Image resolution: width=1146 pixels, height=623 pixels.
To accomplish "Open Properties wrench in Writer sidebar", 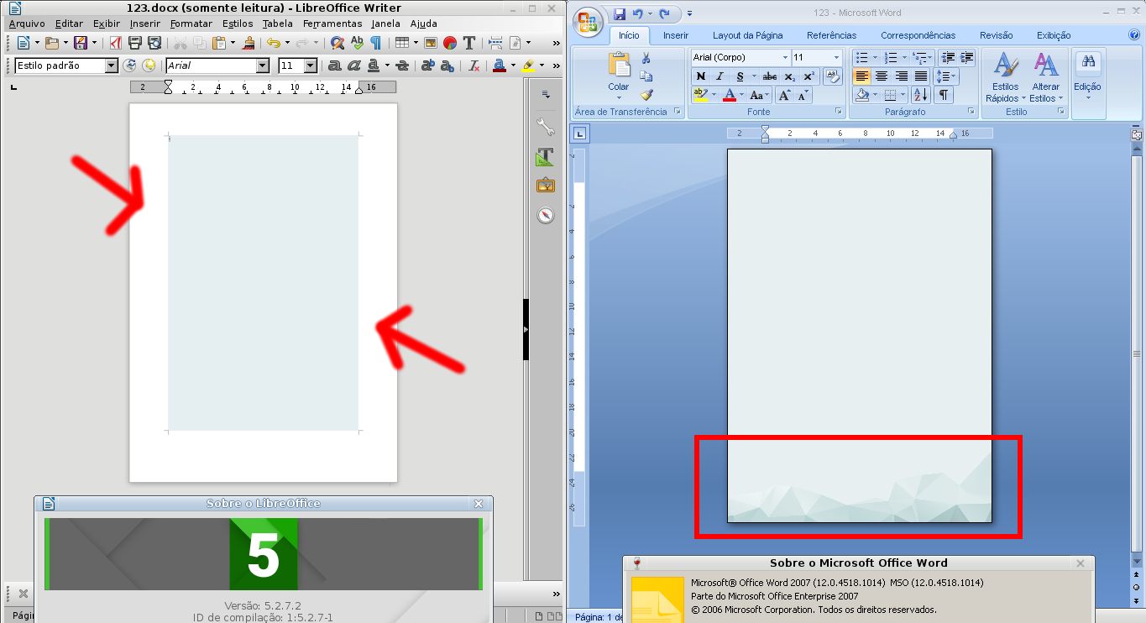I will pyautogui.click(x=546, y=128).
